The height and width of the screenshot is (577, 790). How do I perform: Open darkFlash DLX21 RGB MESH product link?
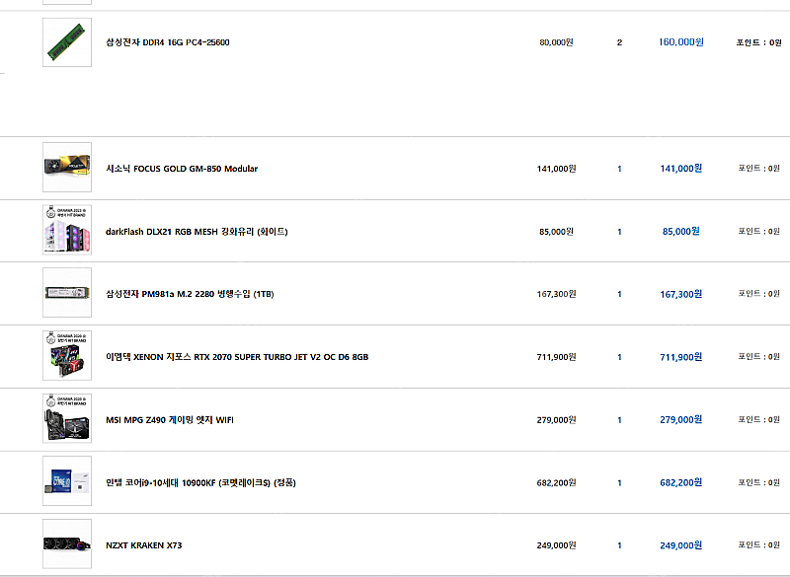pos(197,232)
